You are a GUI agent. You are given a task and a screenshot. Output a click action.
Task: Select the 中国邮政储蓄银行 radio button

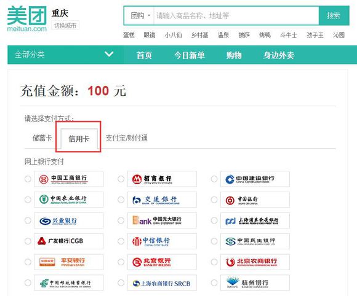[28, 283]
